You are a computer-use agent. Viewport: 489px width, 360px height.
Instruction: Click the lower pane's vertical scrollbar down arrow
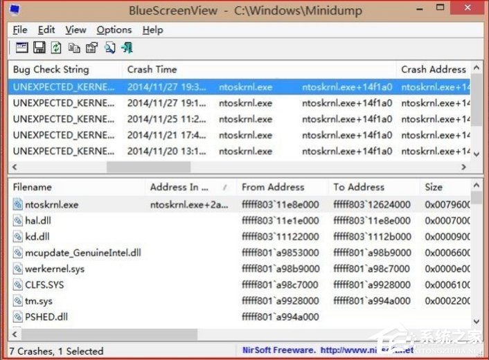(x=477, y=321)
